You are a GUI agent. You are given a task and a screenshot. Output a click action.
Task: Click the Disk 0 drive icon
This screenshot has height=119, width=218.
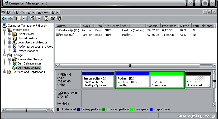60,74
